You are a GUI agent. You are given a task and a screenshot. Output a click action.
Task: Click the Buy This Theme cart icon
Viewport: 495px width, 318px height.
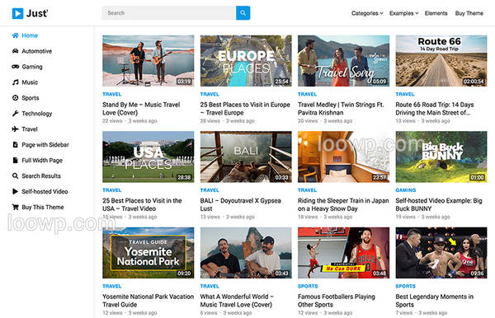(15, 207)
